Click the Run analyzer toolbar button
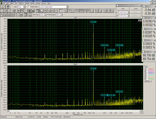 tap(3, 7)
